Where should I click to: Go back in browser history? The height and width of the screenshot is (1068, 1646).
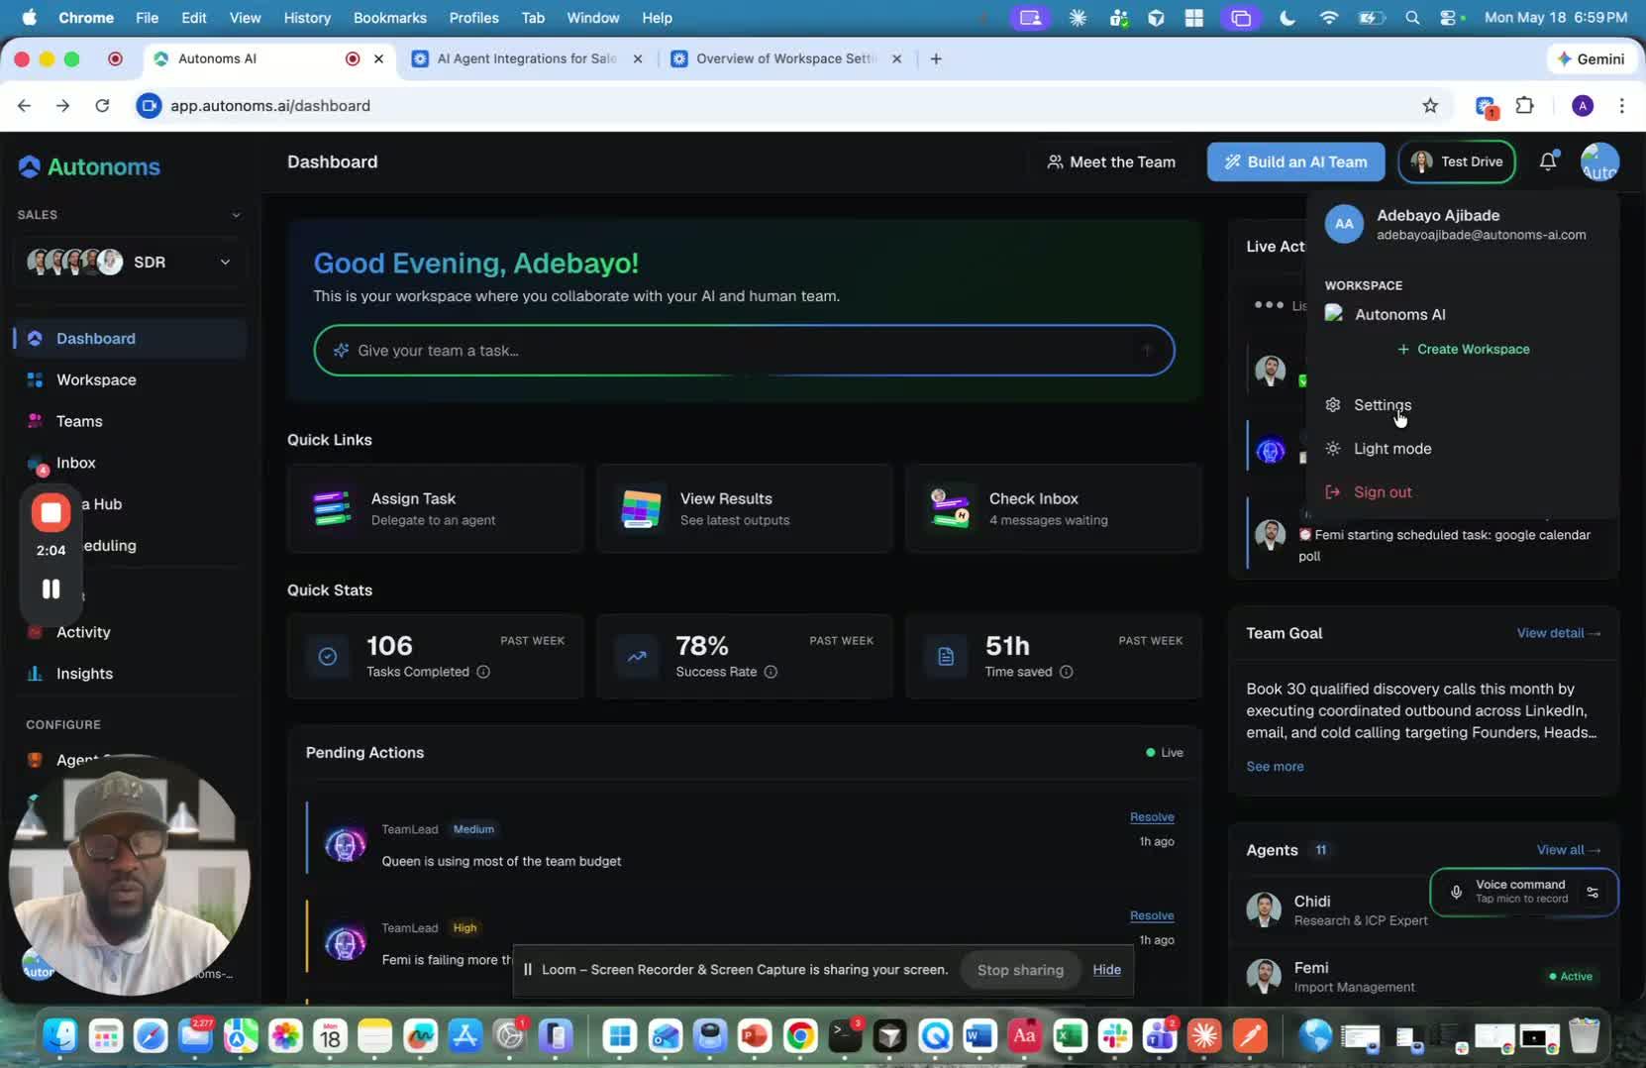click(x=24, y=105)
